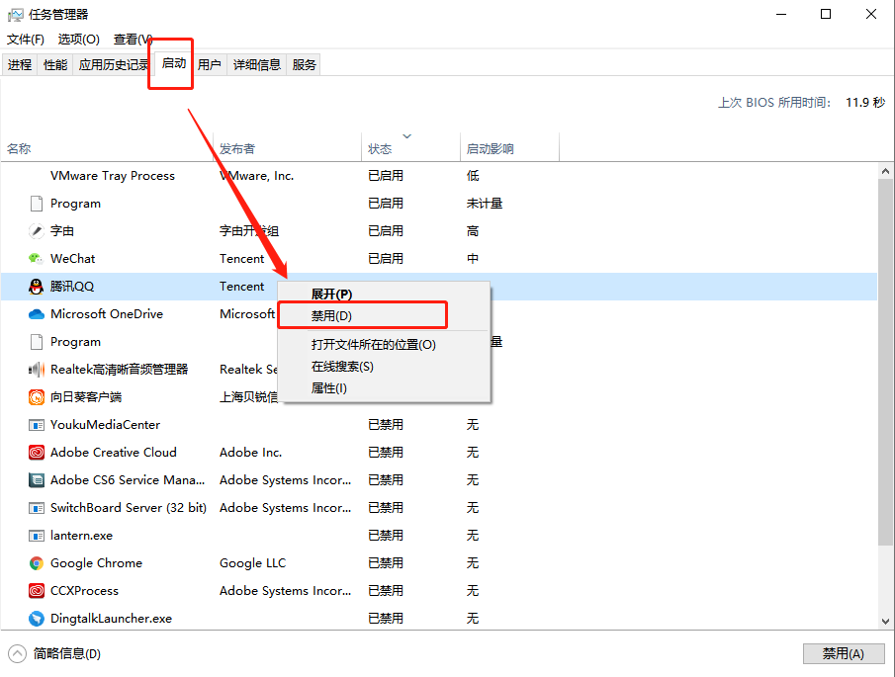Image resolution: width=895 pixels, height=677 pixels.
Task: Click 属性(I) in the context menu
Action: click(x=329, y=388)
